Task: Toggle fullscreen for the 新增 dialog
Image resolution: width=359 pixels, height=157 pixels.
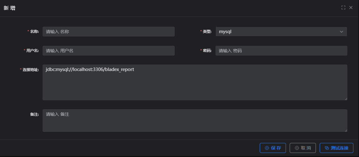Action: click(343, 8)
